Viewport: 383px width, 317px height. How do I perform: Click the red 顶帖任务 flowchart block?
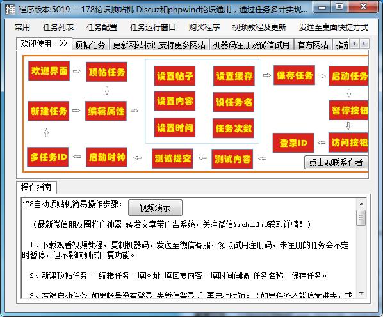click(106, 72)
